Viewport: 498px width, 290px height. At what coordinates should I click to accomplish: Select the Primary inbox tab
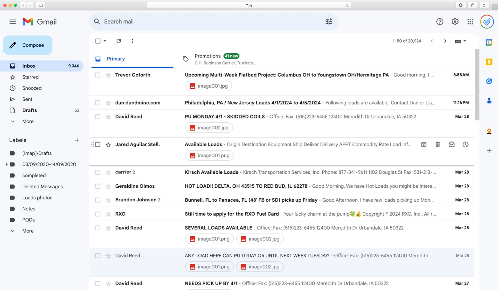116,59
